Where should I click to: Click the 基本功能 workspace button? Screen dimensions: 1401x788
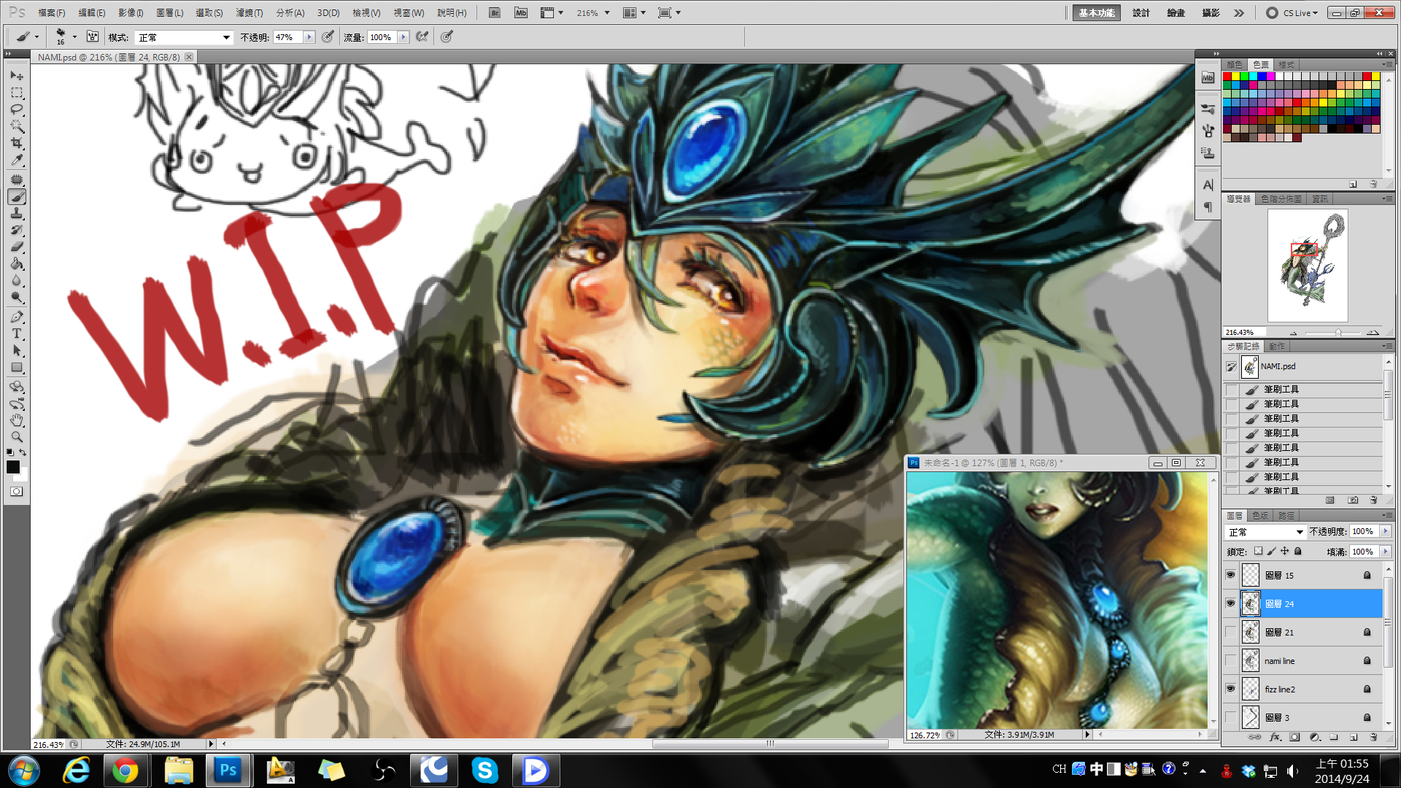(x=1096, y=13)
